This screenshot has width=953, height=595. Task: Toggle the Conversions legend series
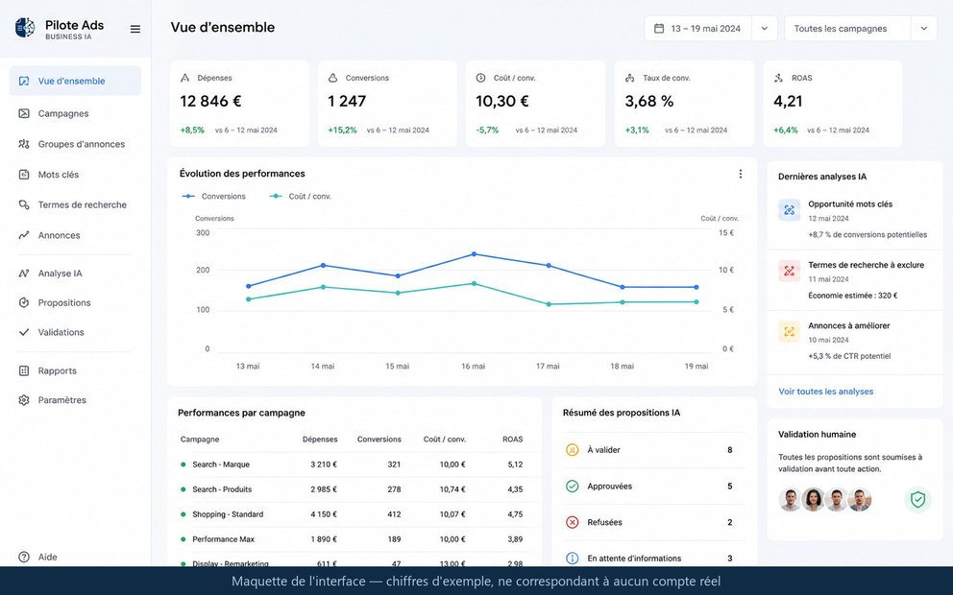tap(214, 196)
